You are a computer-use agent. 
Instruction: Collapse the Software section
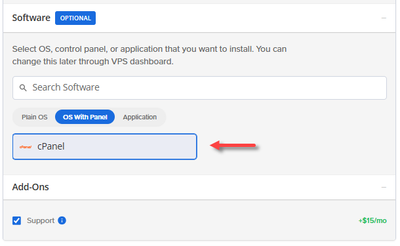pyautogui.click(x=384, y=18)
